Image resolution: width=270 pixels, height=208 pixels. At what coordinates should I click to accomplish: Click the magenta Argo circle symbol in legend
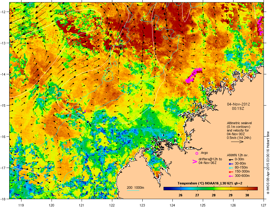point(197,153)
